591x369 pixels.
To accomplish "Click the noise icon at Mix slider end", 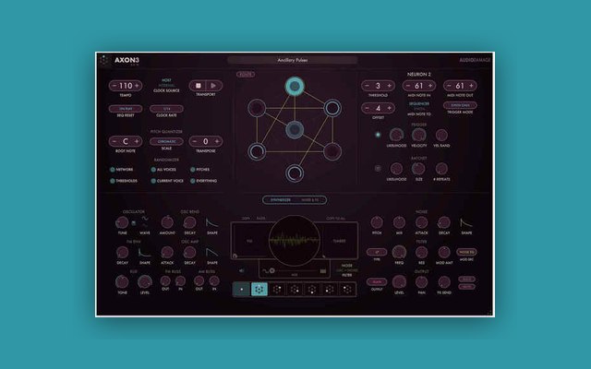I will 323,270.
